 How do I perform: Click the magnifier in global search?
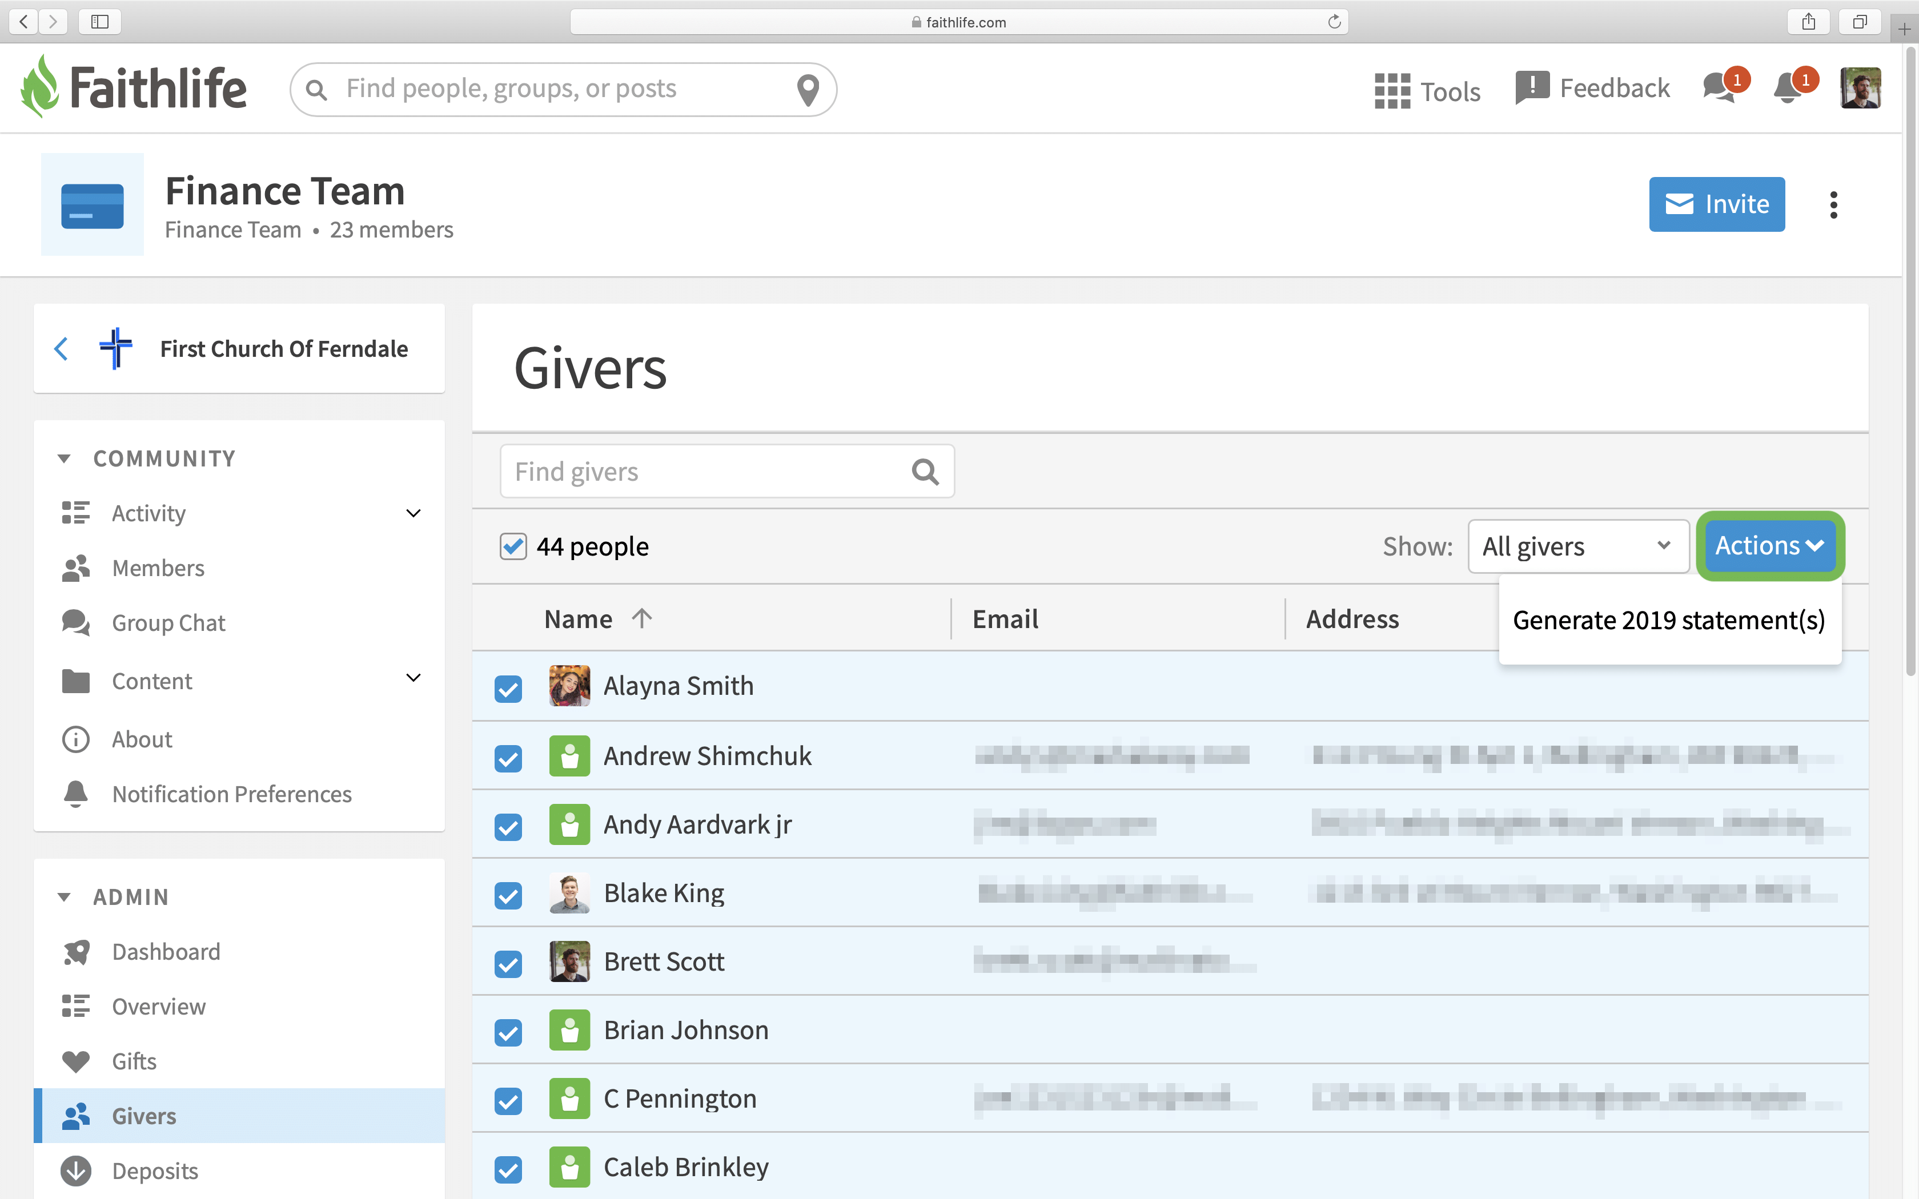[316, 90]
